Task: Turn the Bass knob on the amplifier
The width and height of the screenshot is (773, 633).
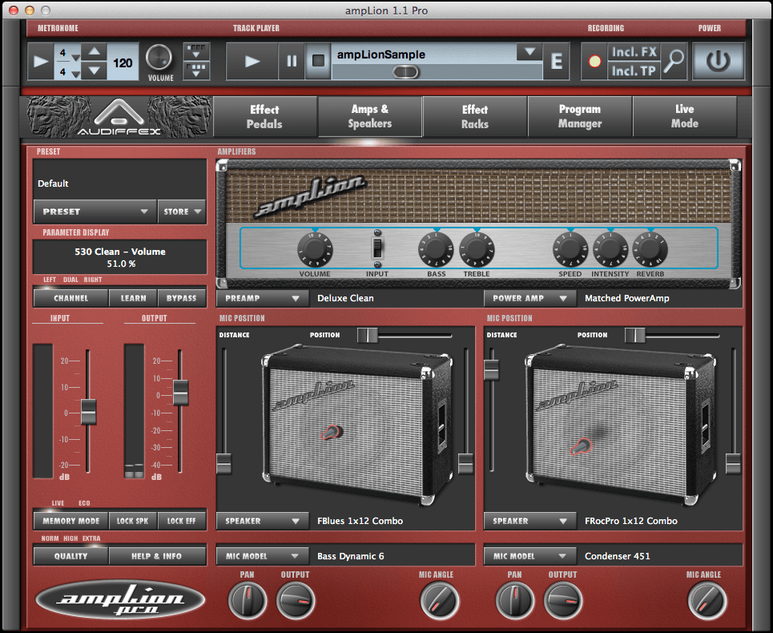Action: 435,251
